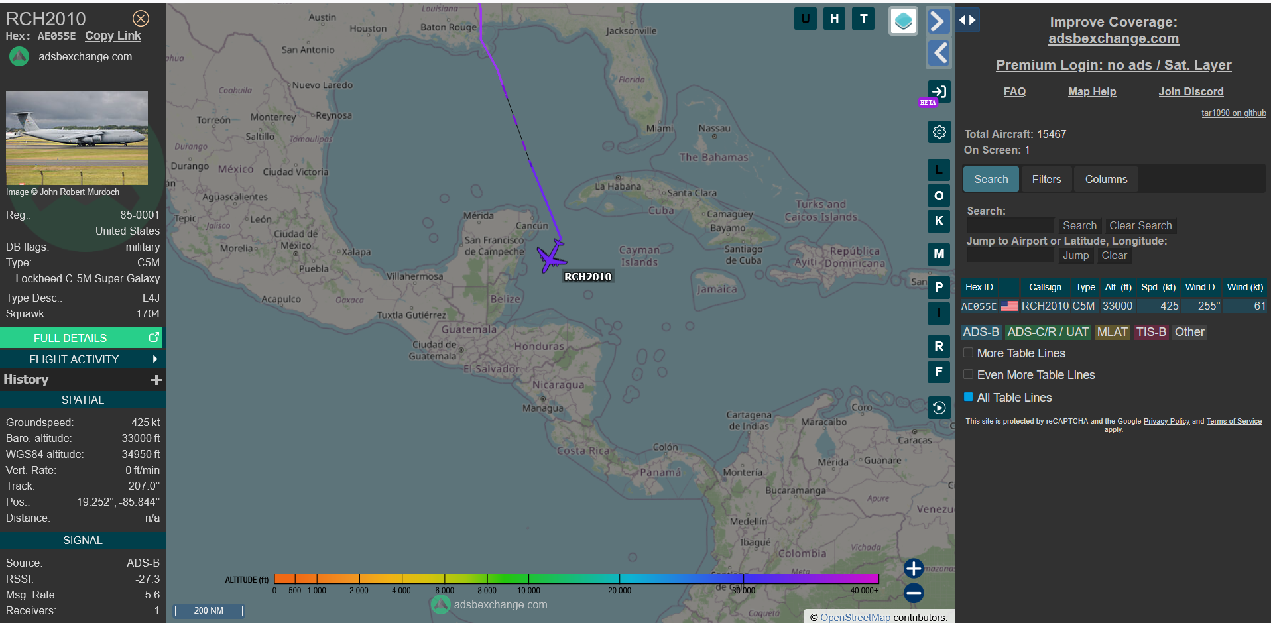Sort the table by Alt. (ft) column
1271x623 pixels.
[1118, 287]
